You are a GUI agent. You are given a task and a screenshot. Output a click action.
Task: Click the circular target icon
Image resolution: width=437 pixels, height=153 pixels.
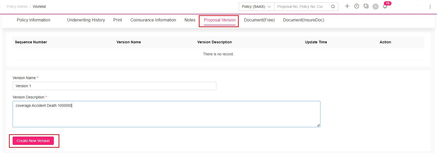coord(376,7)
